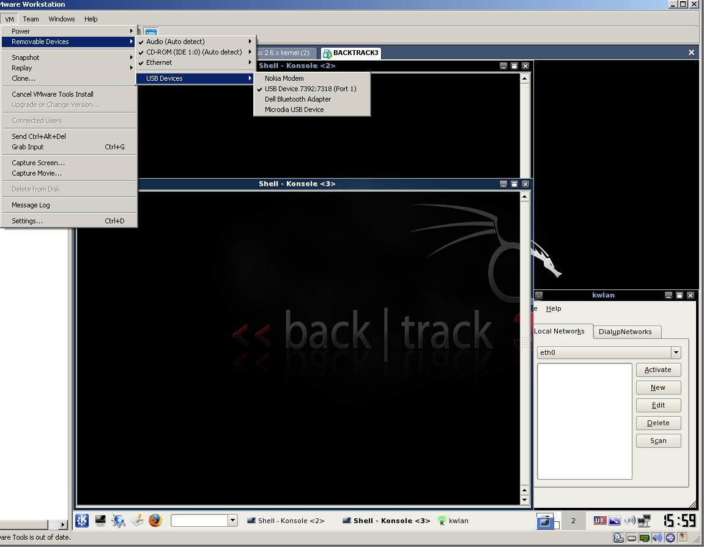Open the Windows menu

pos(62,19)
